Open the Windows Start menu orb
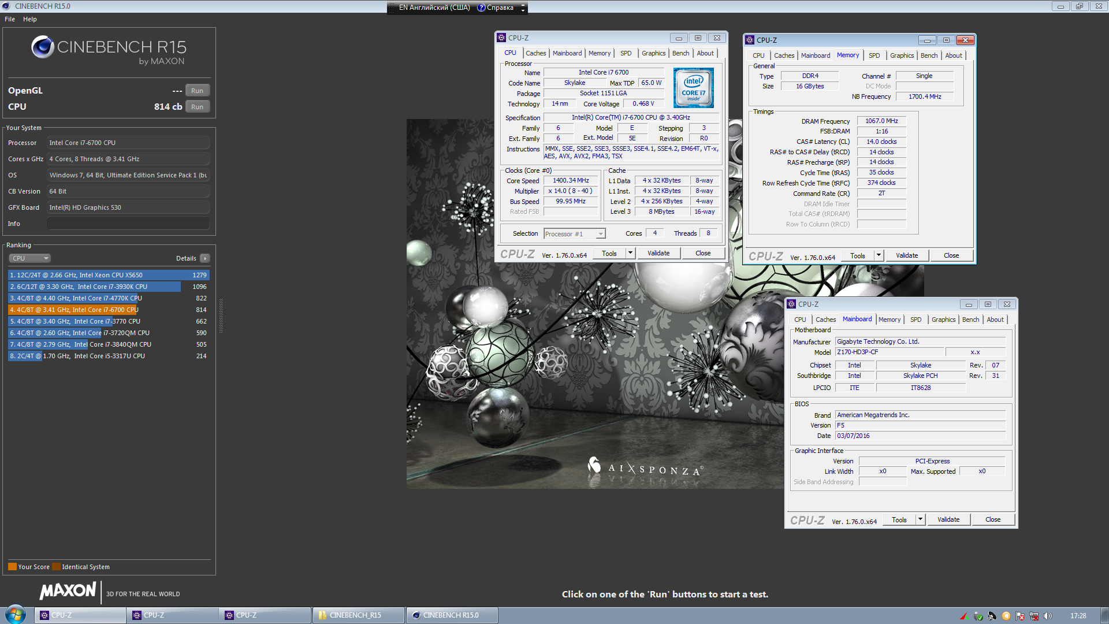This screenshot has height=624, width=1109. click(x=16, y=614)
